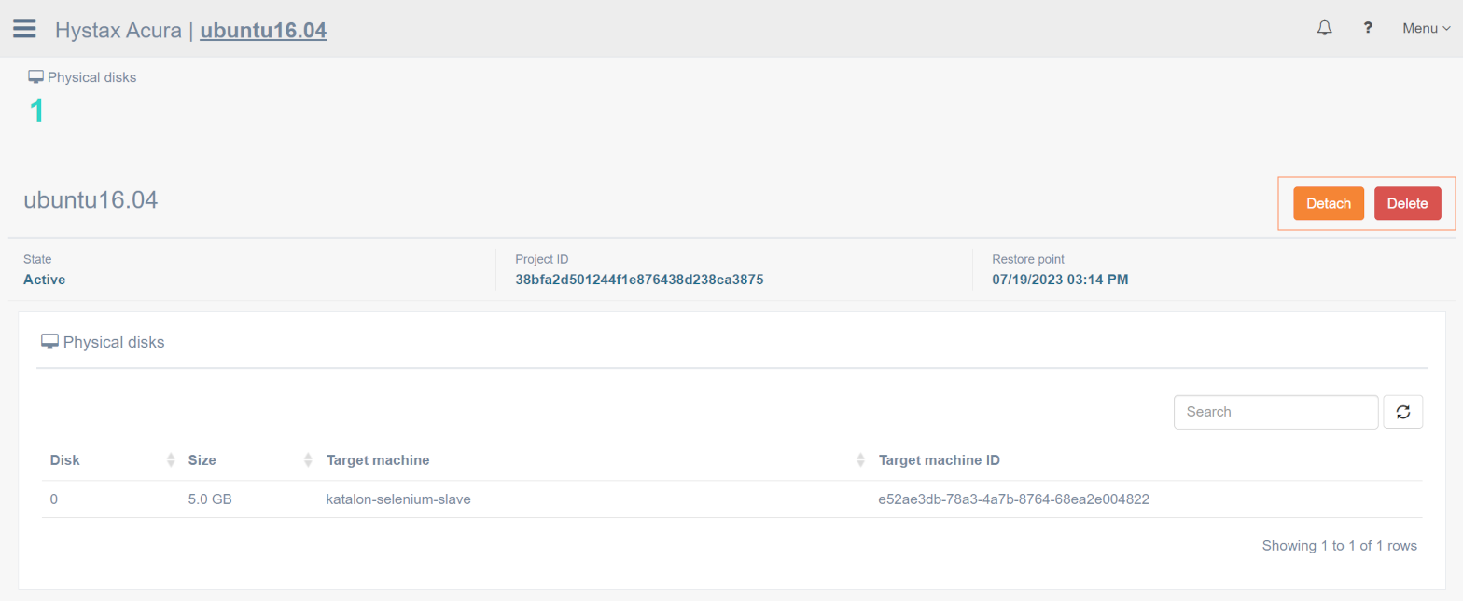This screenshot has height=601, width=1463.
Task: Click the Target machine ID column header
Action: (940, 460)
